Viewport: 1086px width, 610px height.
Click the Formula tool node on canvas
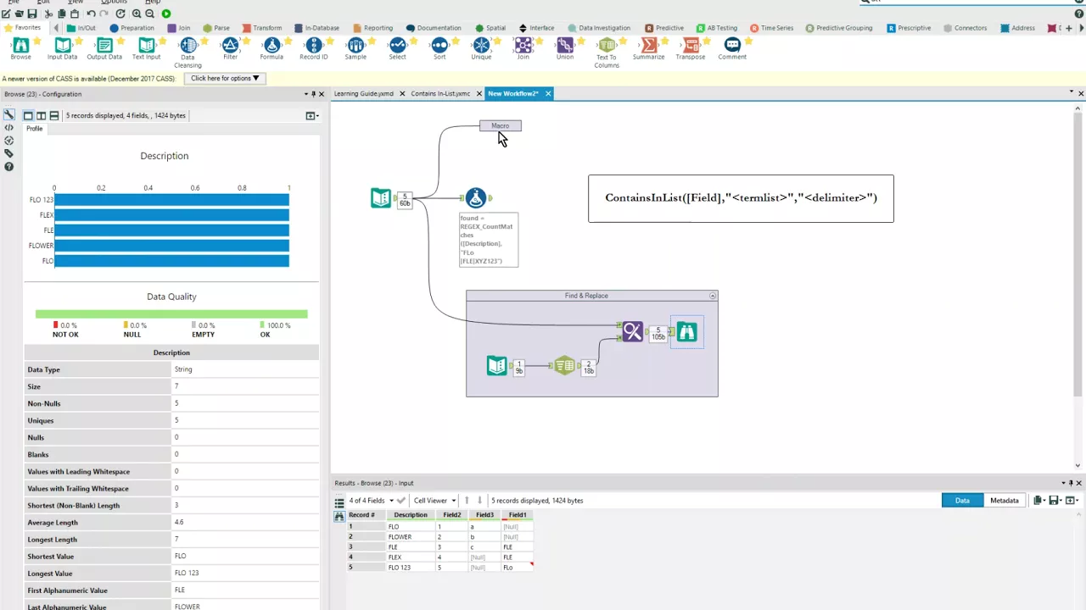[x=476, y=197]
